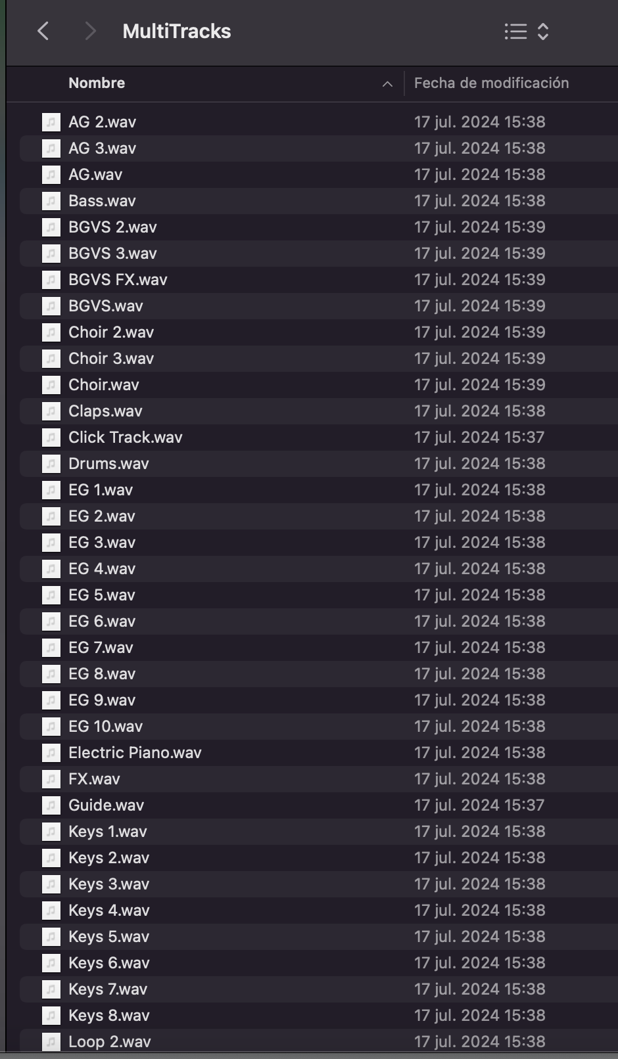The height and width of the screenshot is (1059, 618).
Task: Click the Drums.wav file icon
Action: pos(51,464)
